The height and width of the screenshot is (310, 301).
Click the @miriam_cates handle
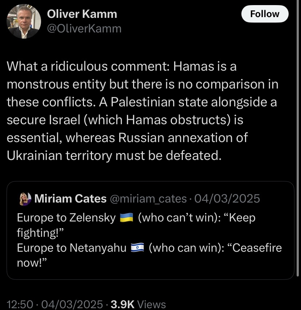click(148, 199)
